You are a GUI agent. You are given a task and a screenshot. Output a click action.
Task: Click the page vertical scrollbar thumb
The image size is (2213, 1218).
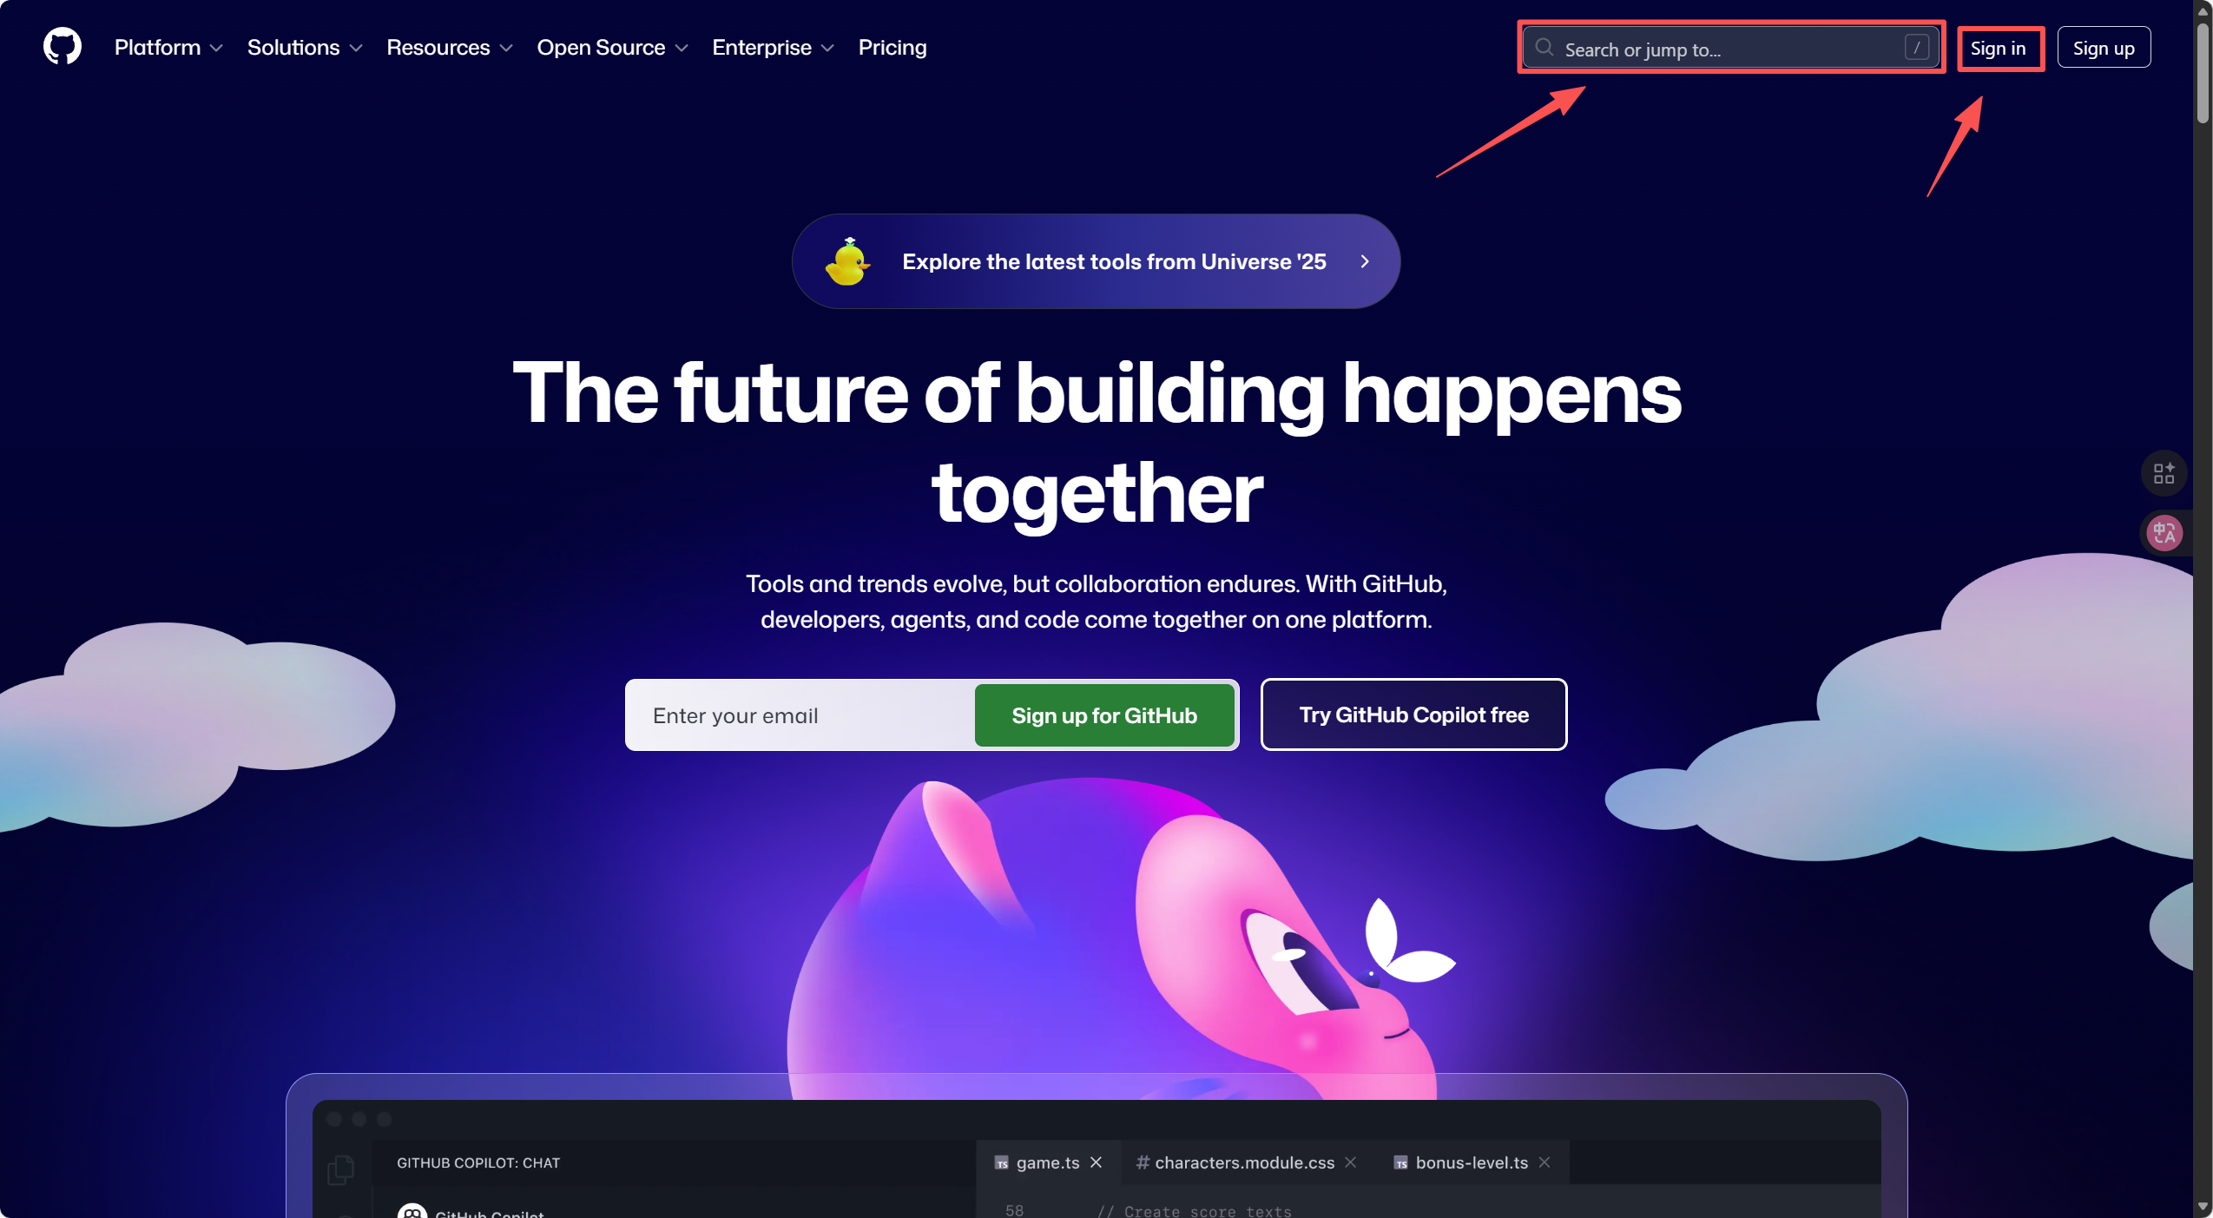(x=2203, y=74)
